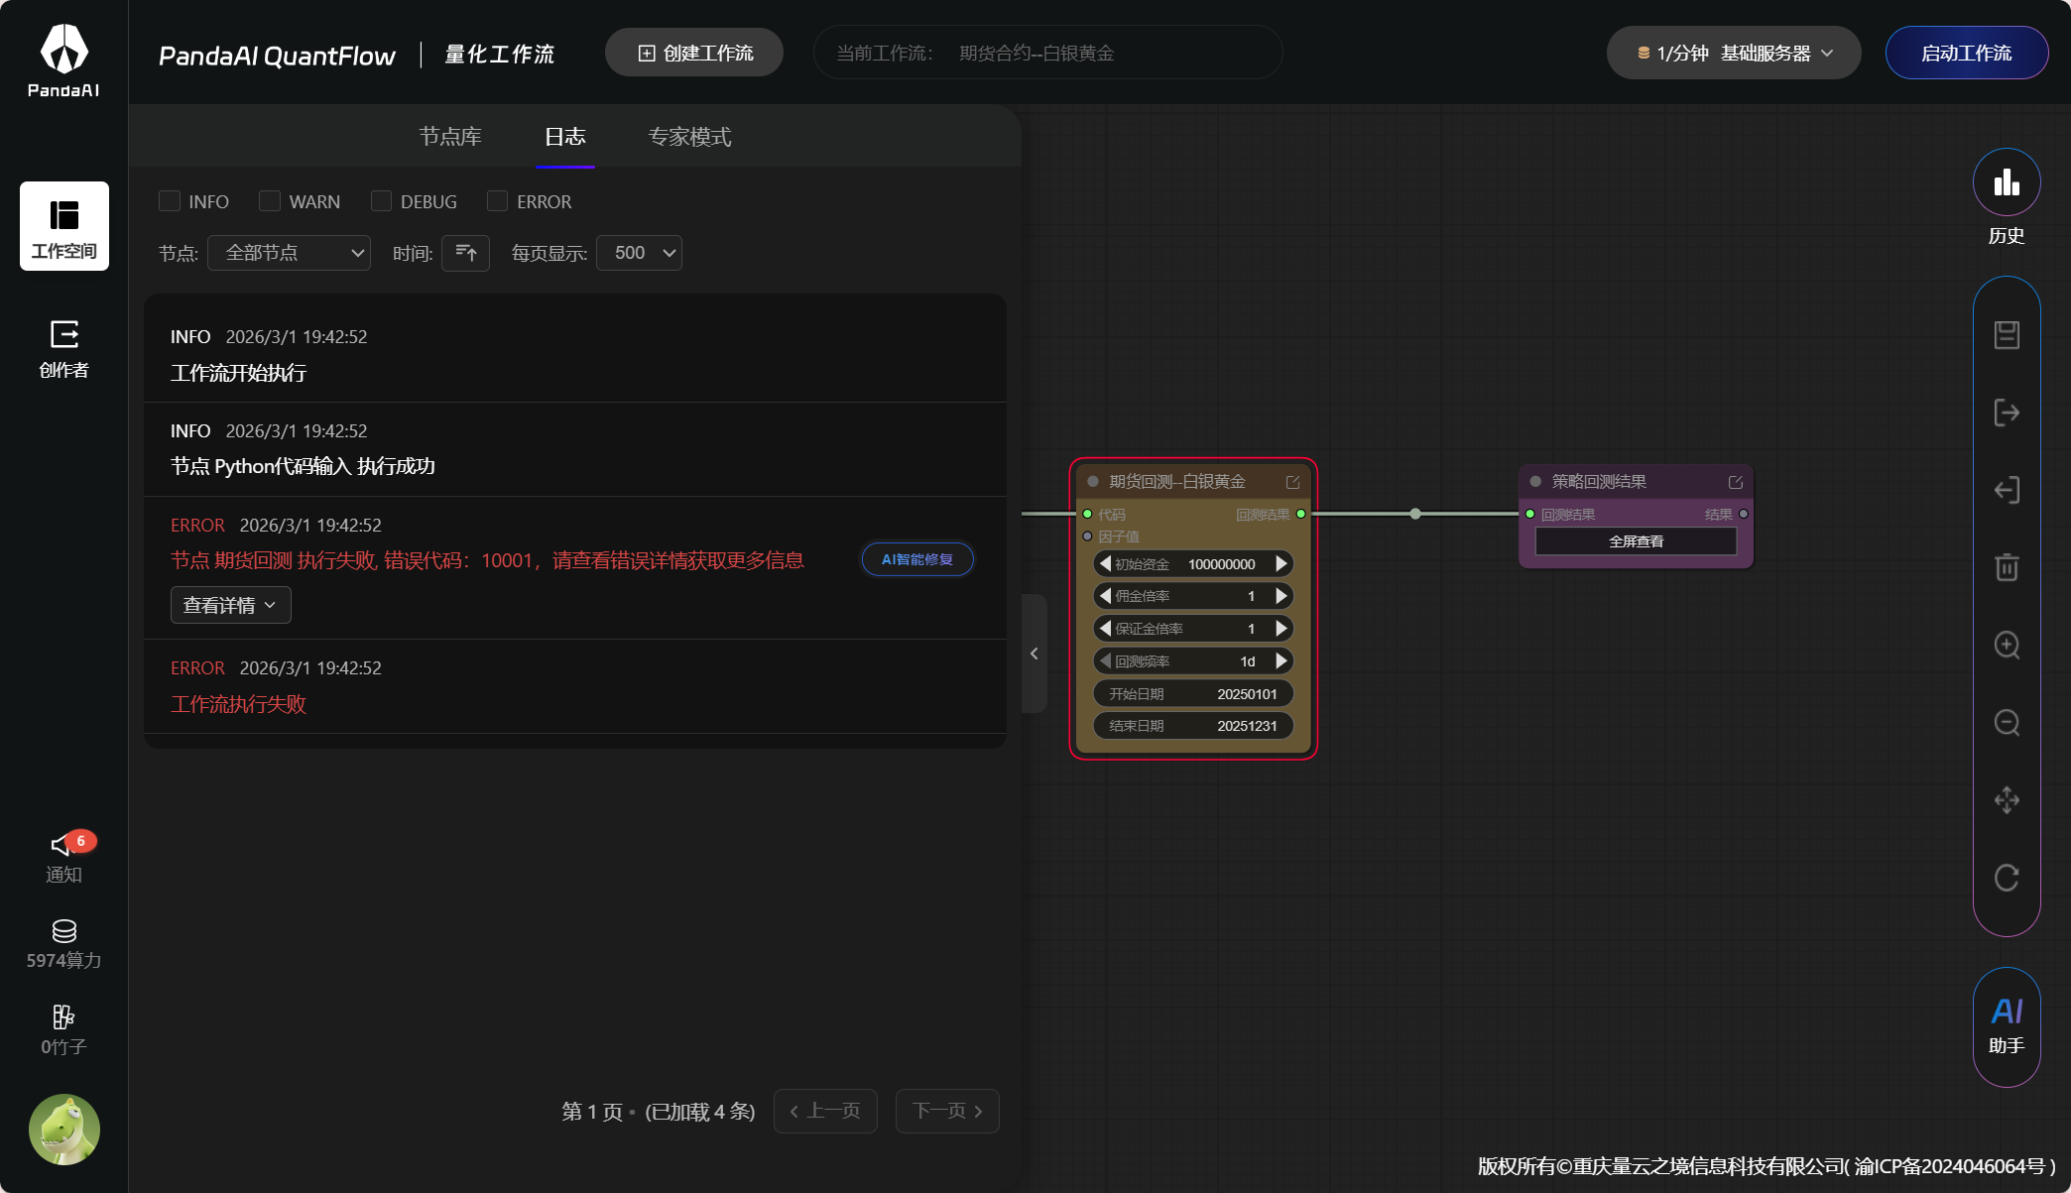Click the 开始日期 20250101 field
Screen dimensions: 2071x1193
[x=1193, y=694]
